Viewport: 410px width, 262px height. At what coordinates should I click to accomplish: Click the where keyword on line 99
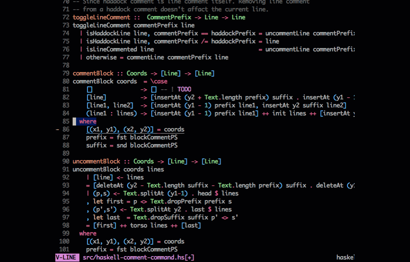(88, 233)
